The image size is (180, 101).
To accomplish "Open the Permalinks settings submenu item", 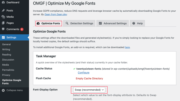I will tap(8, 70).
